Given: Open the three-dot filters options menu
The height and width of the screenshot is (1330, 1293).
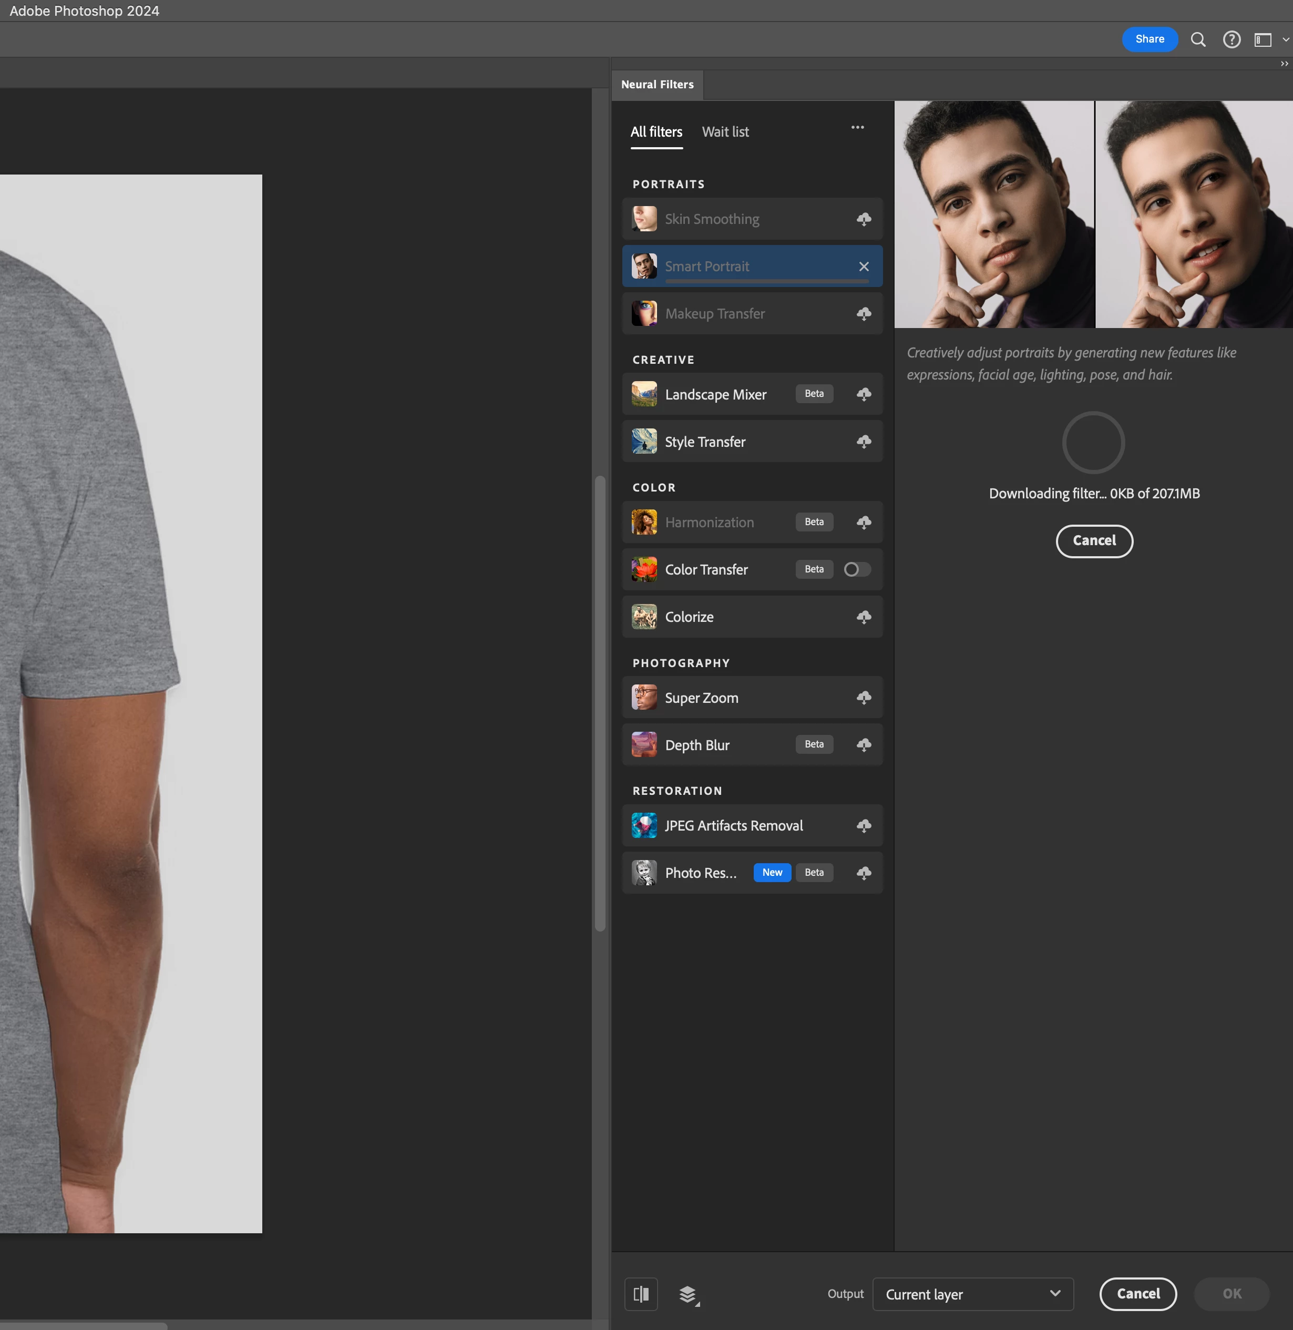Looking at the screenshot, I should click(x=857, y=128).
